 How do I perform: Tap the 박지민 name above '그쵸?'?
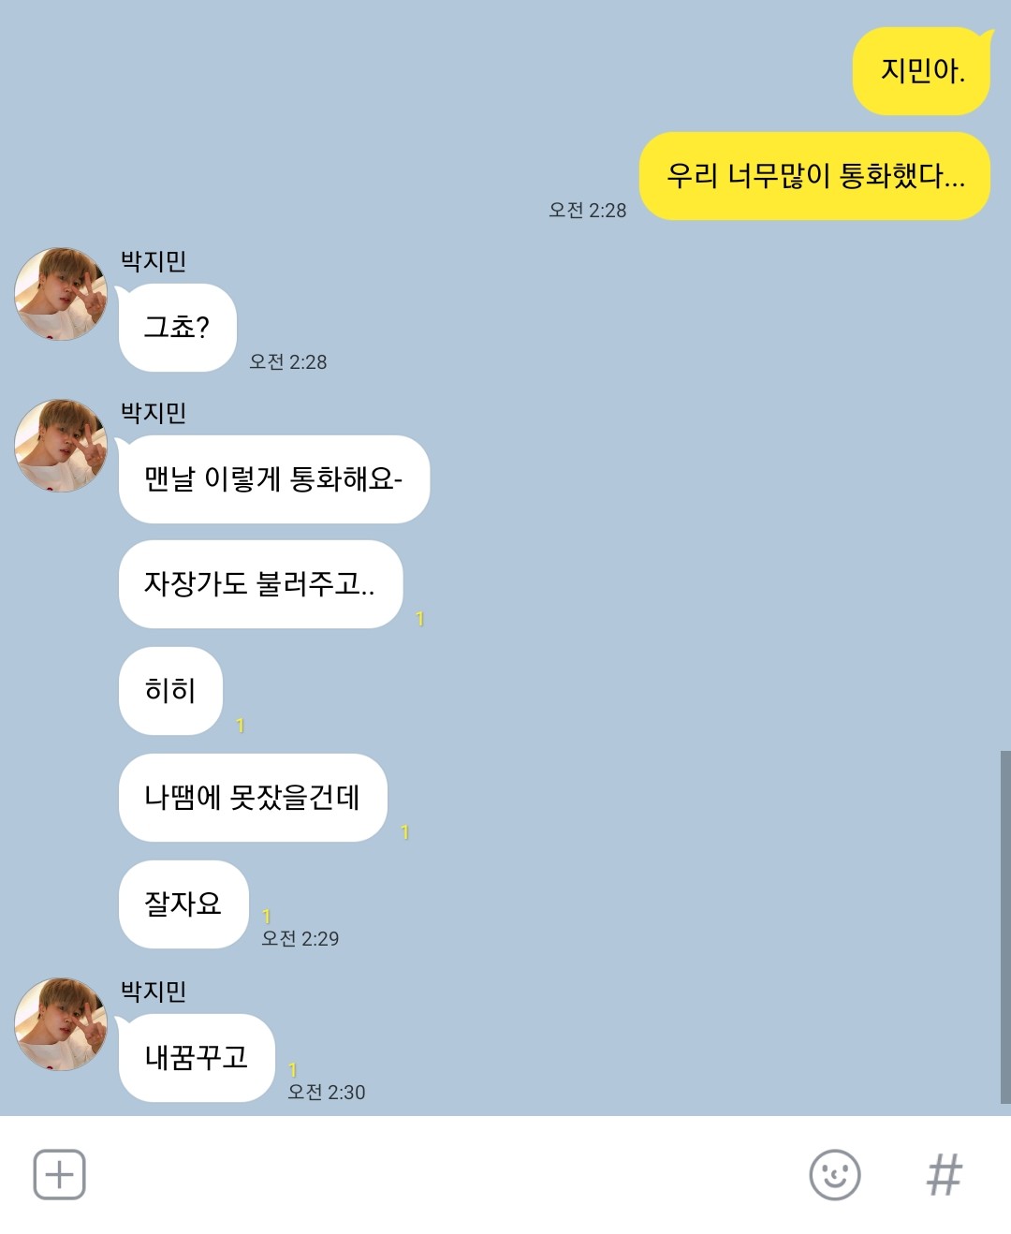coord(154,261)
